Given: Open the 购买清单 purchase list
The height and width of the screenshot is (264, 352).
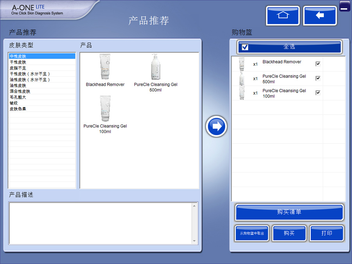Looking at the screenshot, I should pos(289,212).
